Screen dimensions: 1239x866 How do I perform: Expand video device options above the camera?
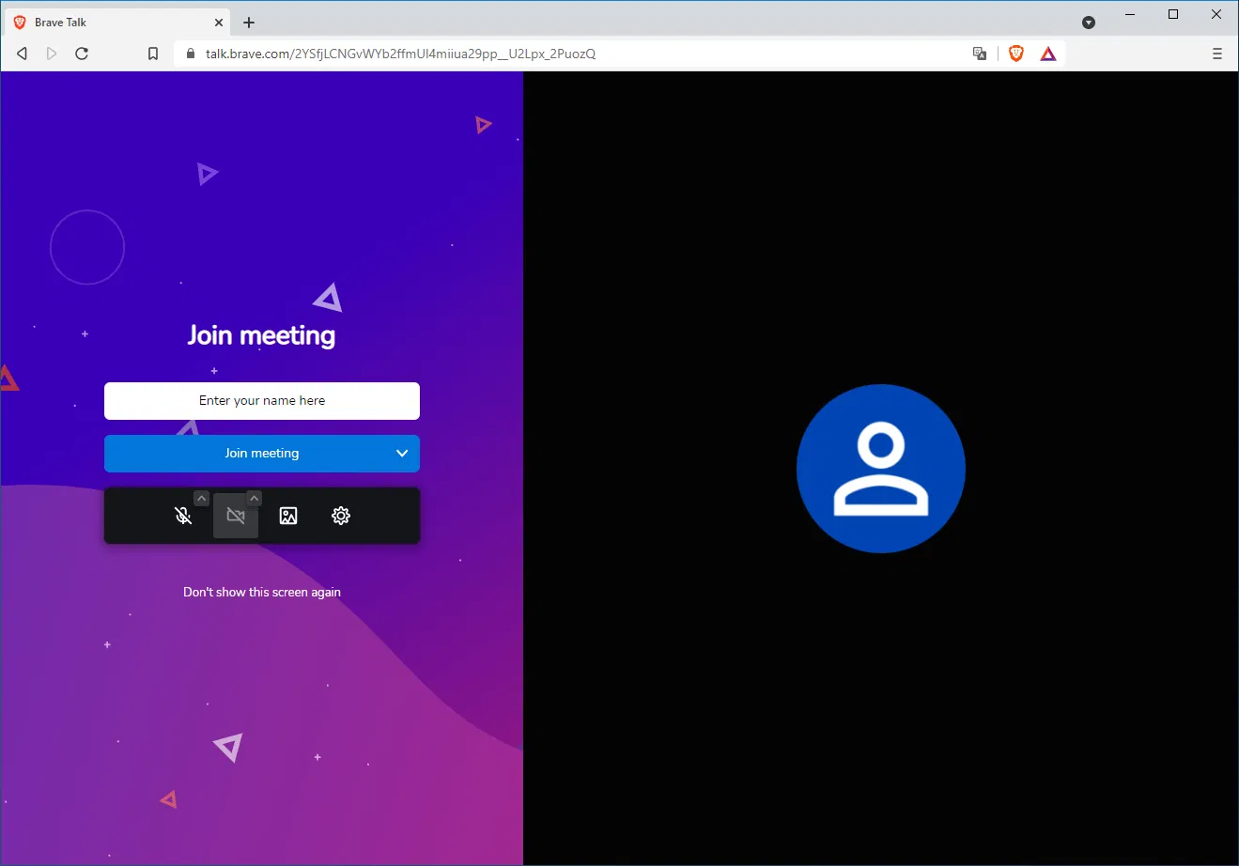click(x=254, y=499)
